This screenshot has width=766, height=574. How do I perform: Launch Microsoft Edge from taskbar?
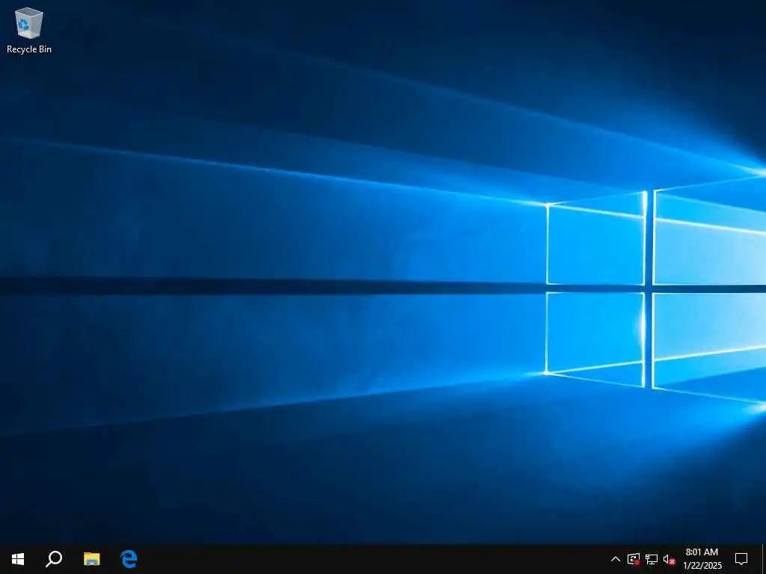click(x=129, y=559)
